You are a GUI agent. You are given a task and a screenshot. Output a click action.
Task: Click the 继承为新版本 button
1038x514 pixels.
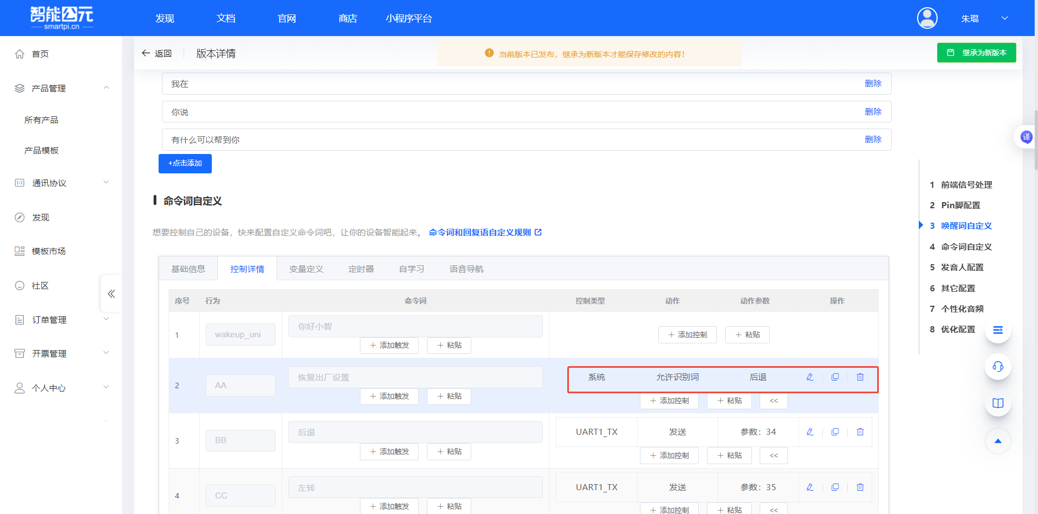click(976, 53)
